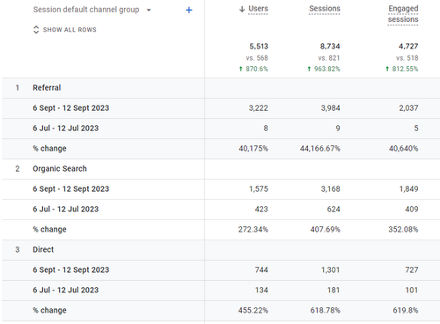The image size is (440, 324).
Task: Click Direct July sessions value 181
Action: 334,291
